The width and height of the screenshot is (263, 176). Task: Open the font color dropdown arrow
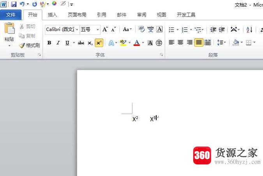(143, 43)
